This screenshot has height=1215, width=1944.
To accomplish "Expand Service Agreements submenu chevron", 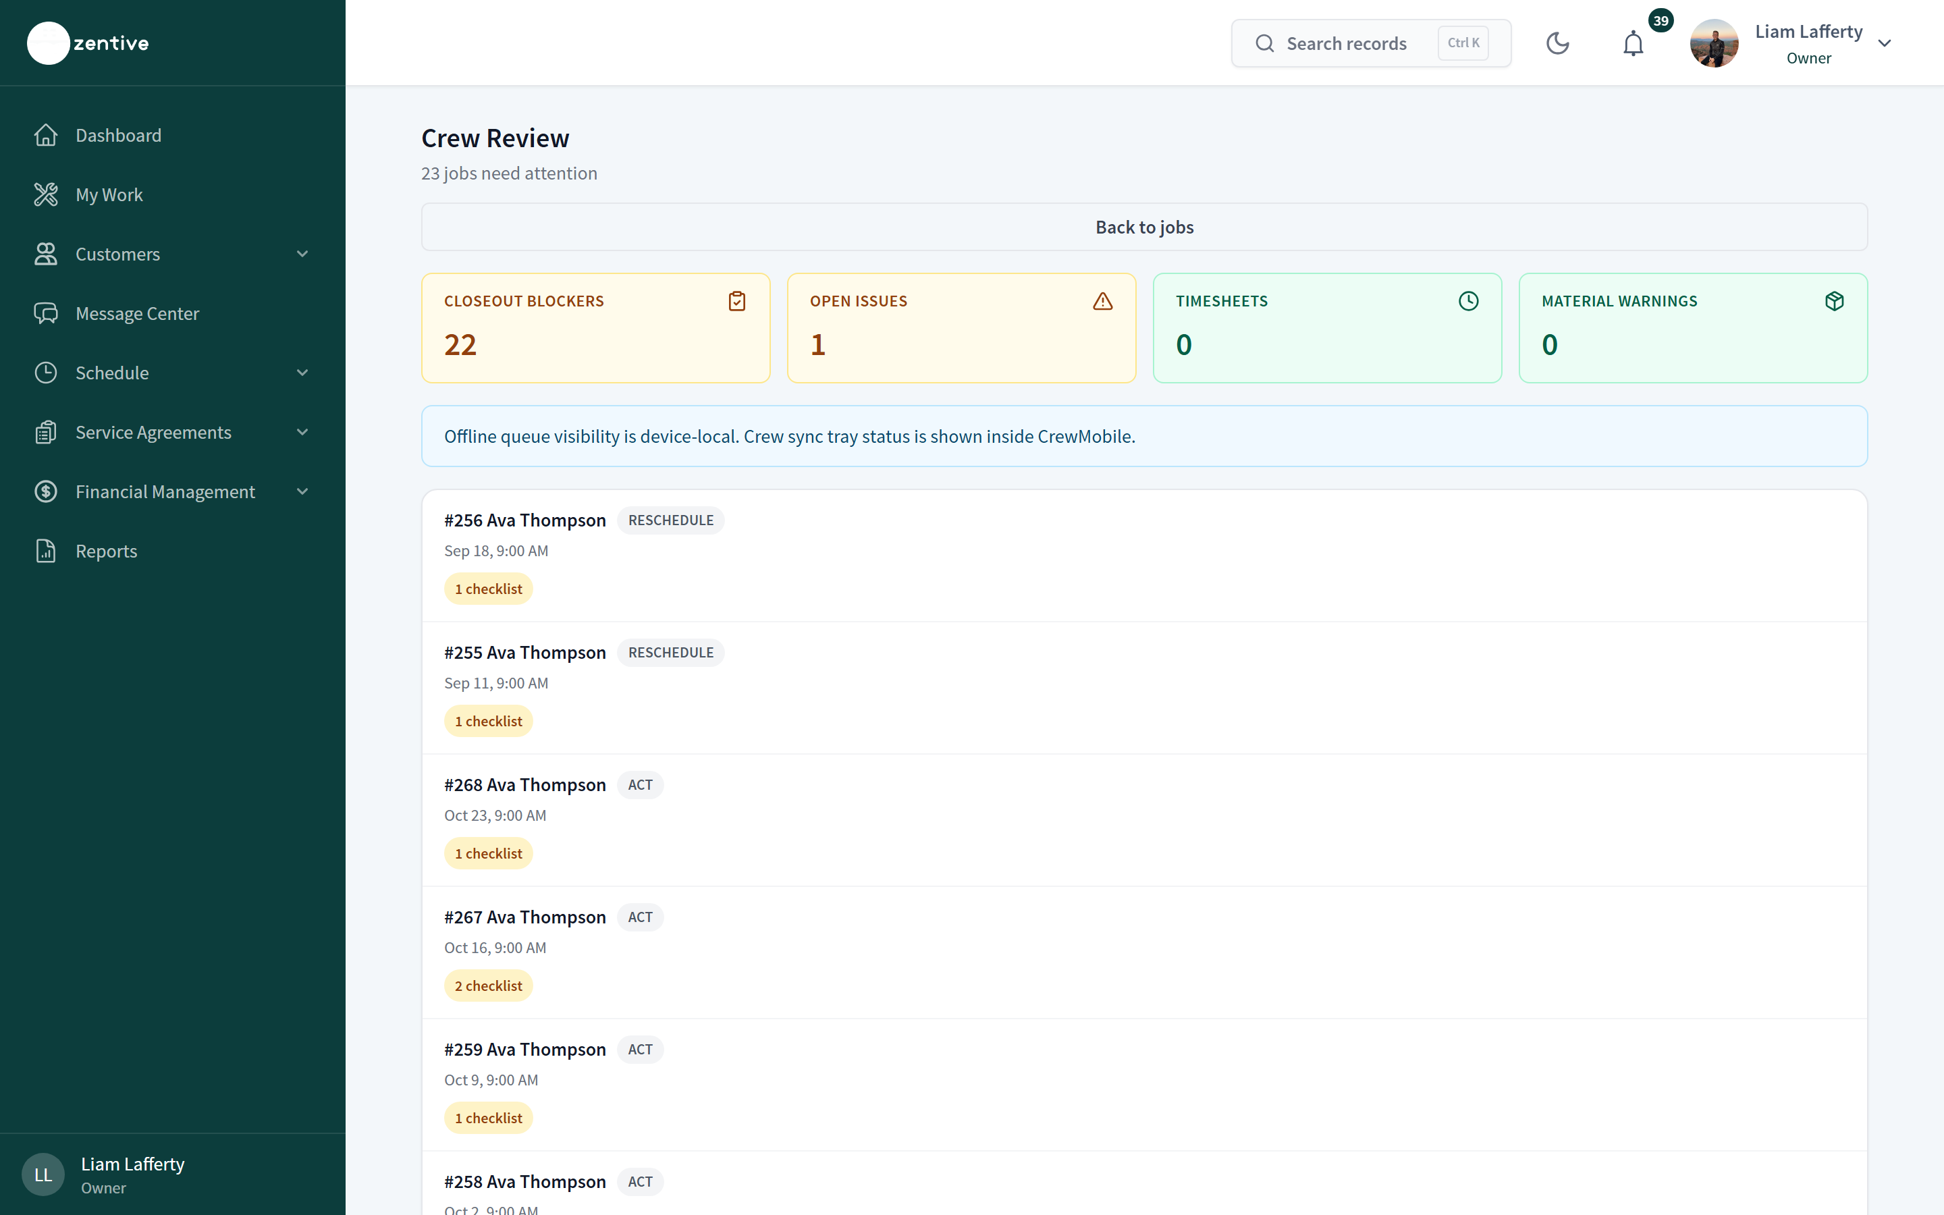I will coord(302,432).
